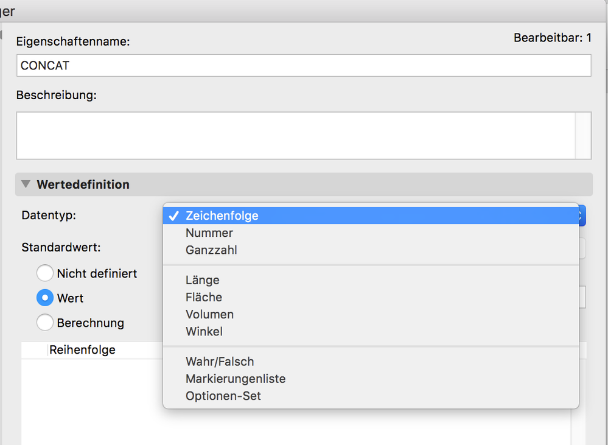The height and width of the screenshot is (445, 608).
Task: Click the Beschreibung field scrollbar
Action: 582,135
